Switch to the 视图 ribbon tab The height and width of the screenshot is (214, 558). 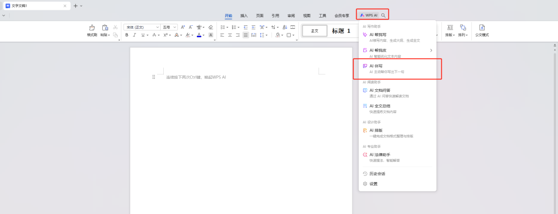tap(307, 15)
